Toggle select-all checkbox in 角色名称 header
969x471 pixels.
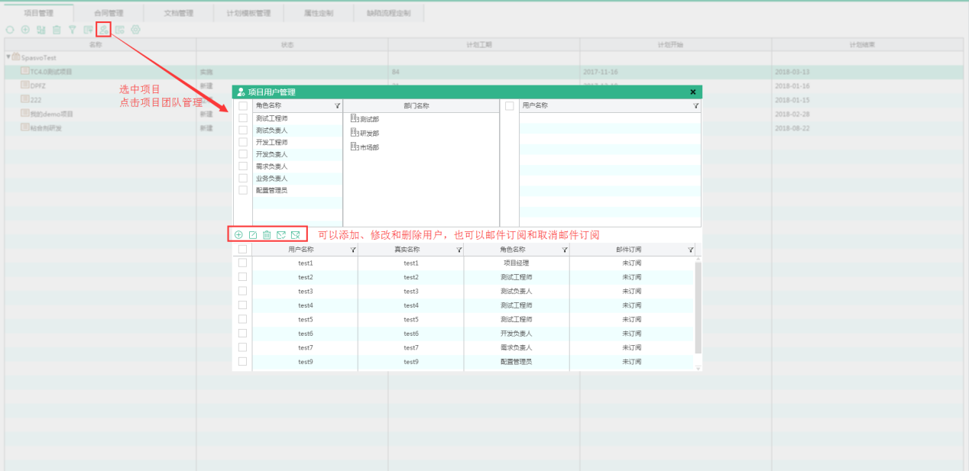(243, 106)
